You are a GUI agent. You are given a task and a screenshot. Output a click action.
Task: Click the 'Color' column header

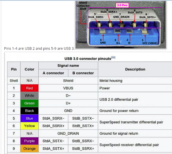[x=29, y=69]
